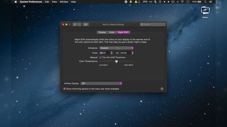227x127 pixels.
Task: Open the Help menu
Action: pyautogui.click(x=73, y=2)
